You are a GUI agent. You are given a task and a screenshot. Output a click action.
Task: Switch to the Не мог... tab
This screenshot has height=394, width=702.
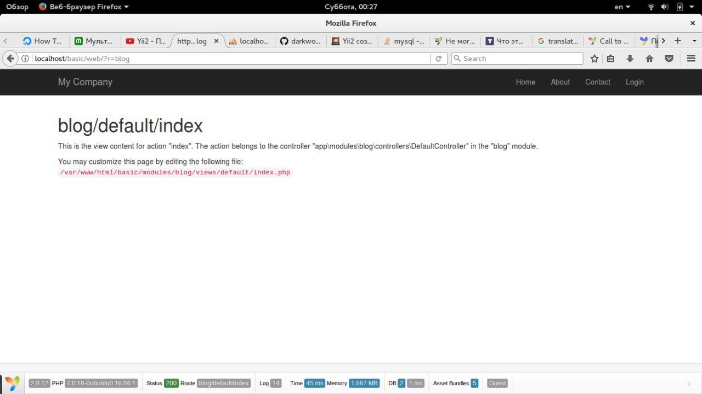pos(455,41)
